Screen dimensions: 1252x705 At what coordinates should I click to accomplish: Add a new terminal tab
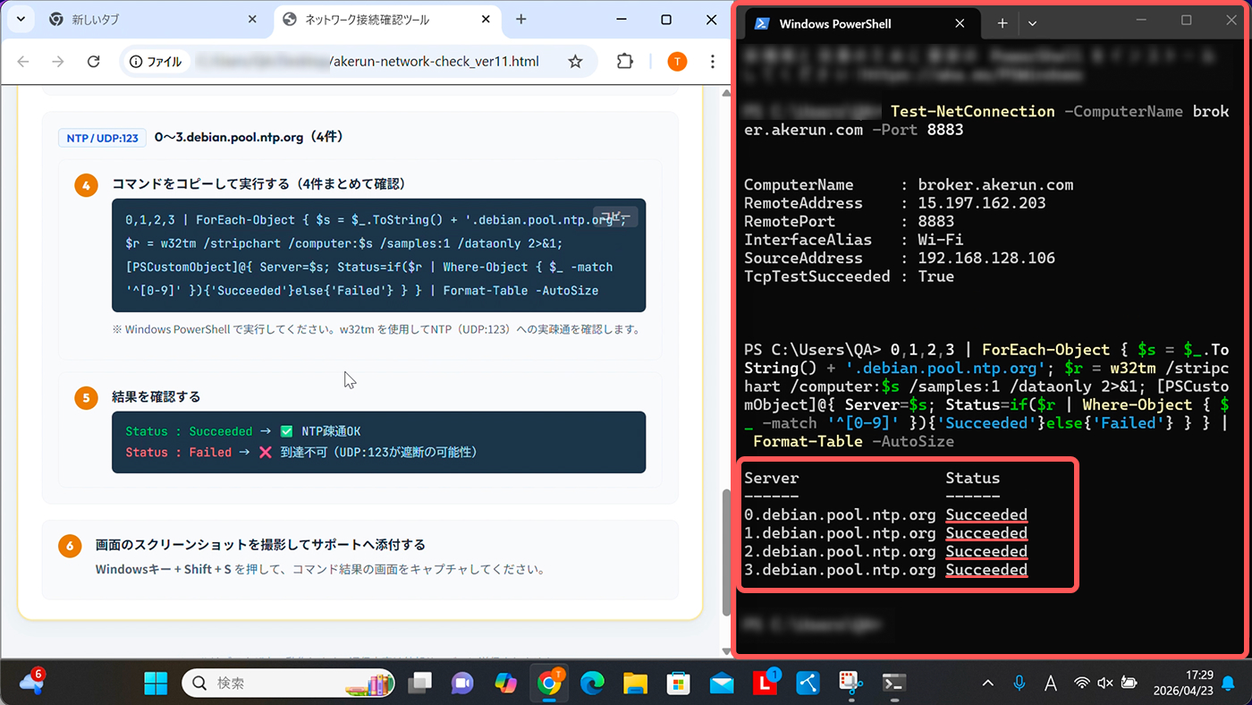click(1002, 23)
